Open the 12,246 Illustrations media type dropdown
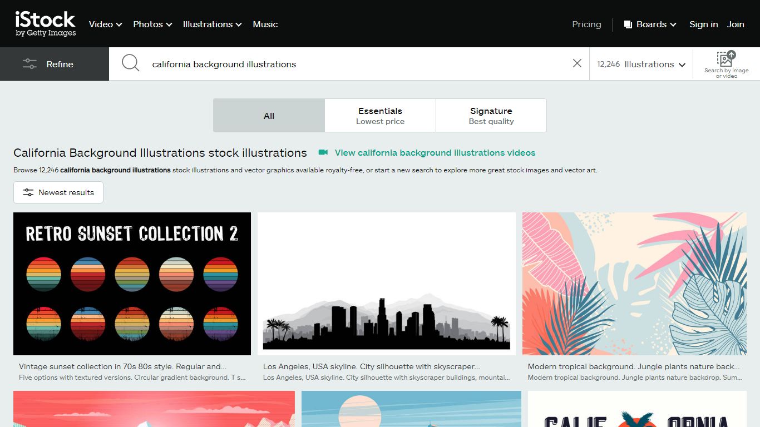Viewport: 760px width, 427px height. (641, 64)
